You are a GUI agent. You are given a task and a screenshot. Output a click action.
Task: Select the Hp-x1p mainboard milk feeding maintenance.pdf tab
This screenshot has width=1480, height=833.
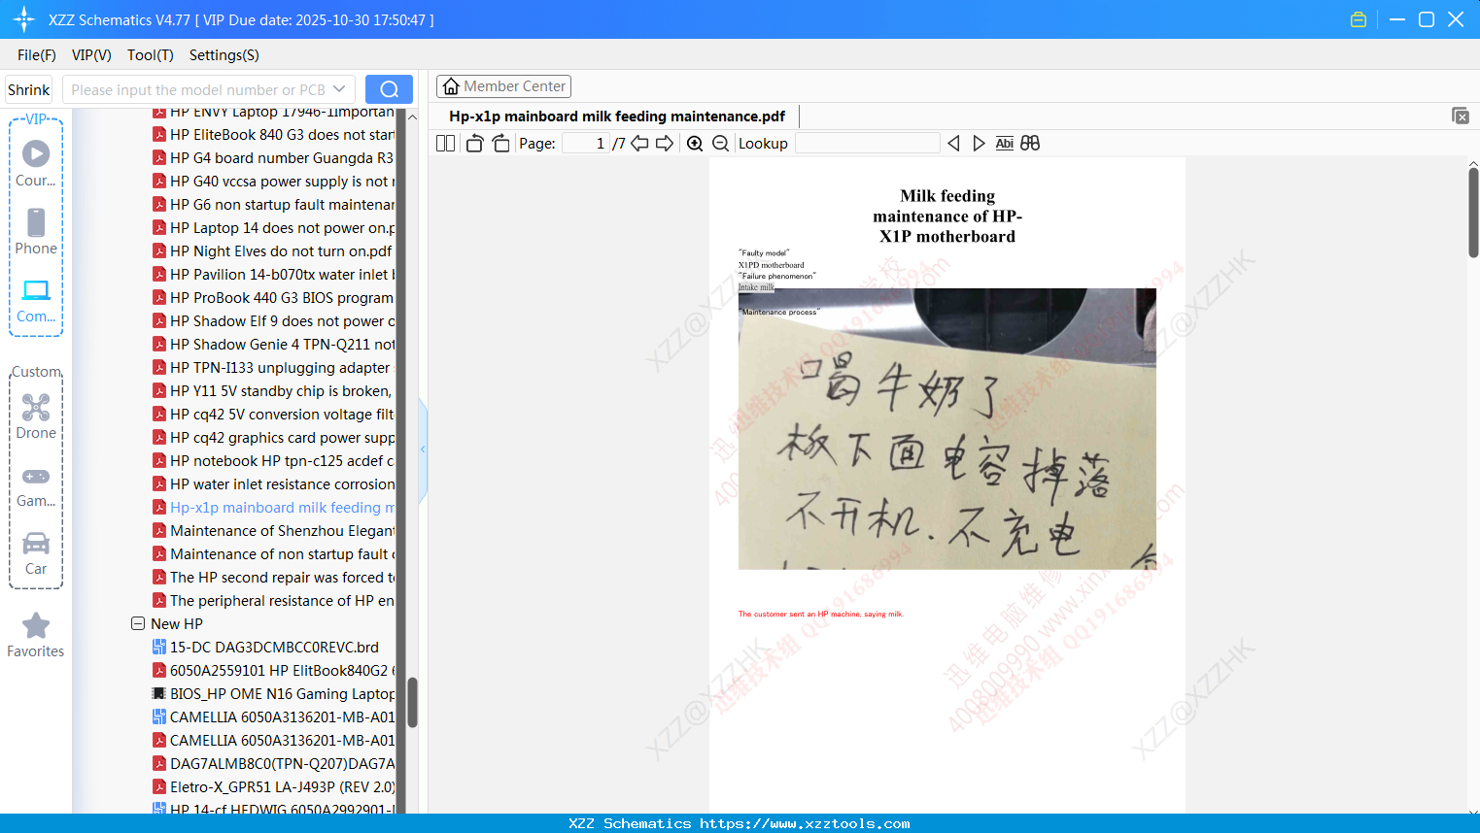tap(617, 117)
